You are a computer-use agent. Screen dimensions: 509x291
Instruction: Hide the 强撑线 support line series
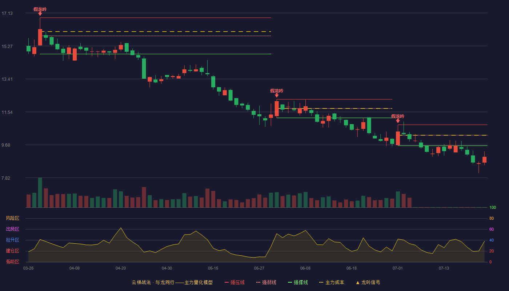298,282
